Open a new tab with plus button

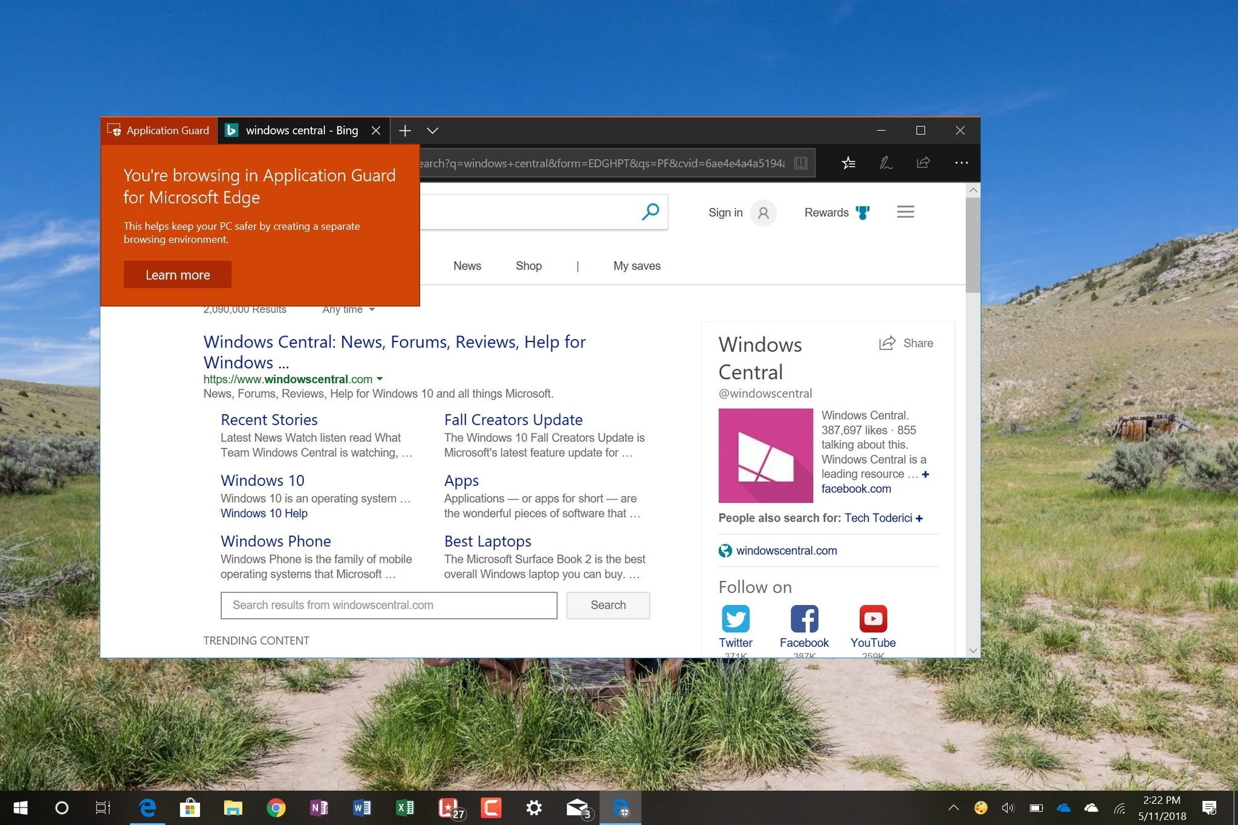405,131
